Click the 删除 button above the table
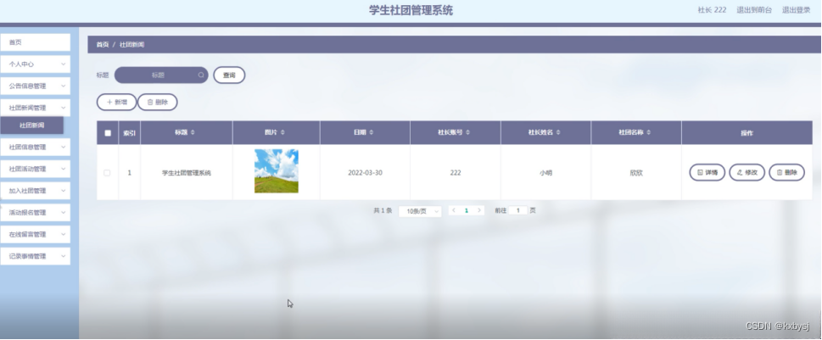Screen dimensions: 822x340 tap(157, 102)
